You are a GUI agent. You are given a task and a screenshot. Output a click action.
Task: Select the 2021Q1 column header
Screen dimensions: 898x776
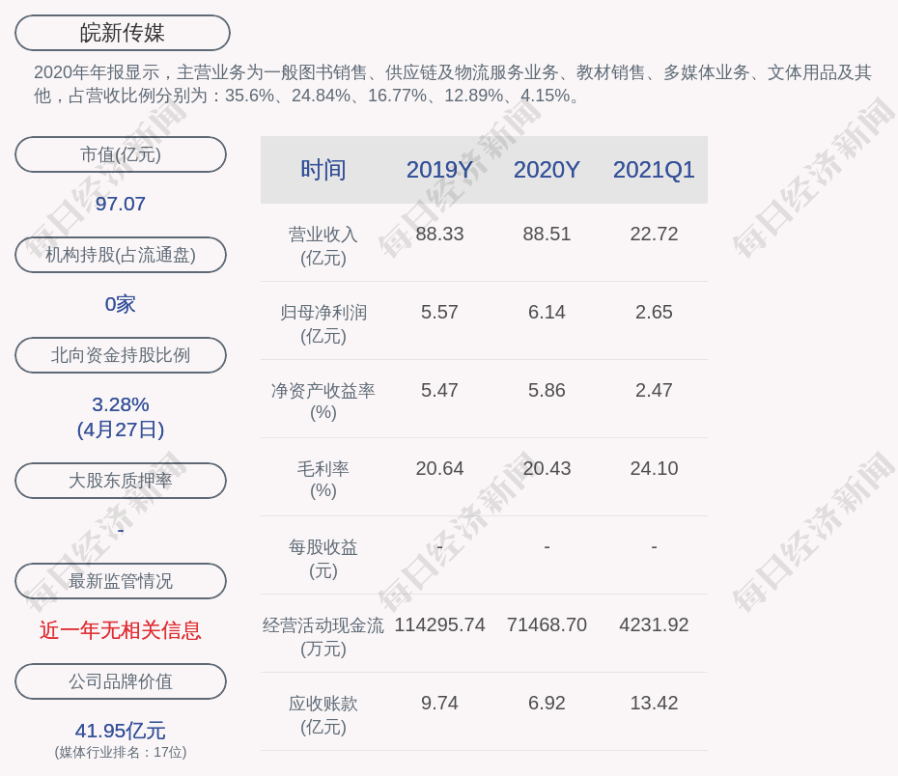[654, 170]
